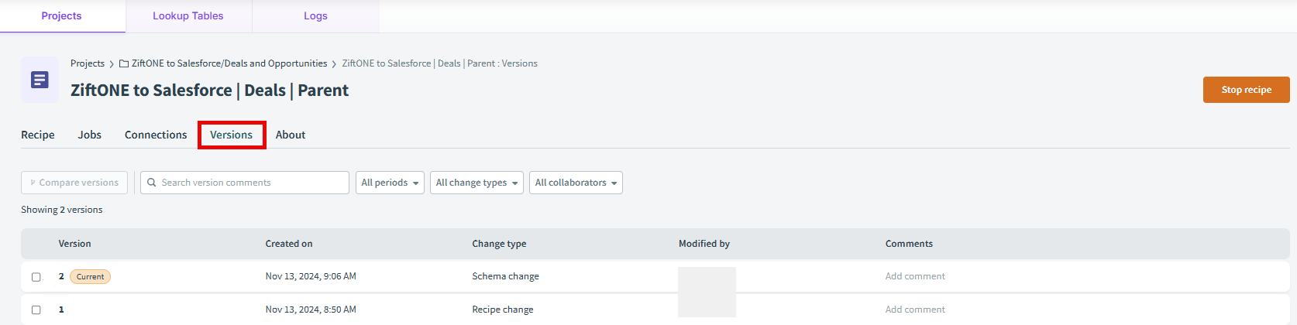Open the Logs tab

315,15
